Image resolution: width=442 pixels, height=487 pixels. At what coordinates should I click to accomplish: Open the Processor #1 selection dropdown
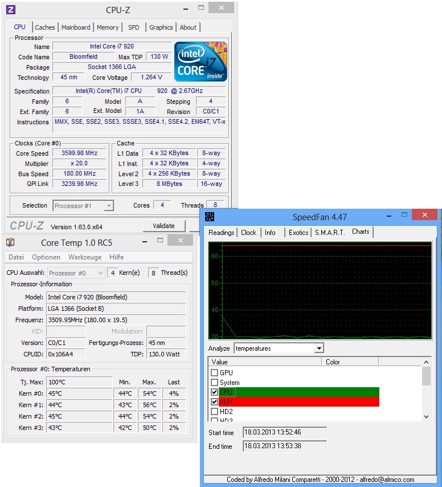(83, 206)
